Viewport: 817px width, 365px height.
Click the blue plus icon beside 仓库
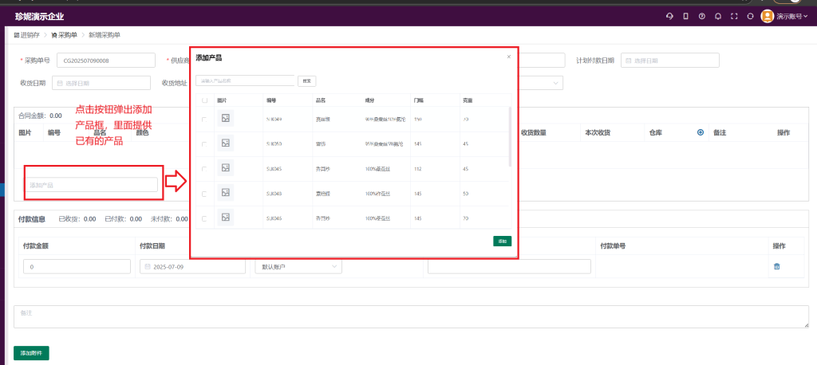701,132
